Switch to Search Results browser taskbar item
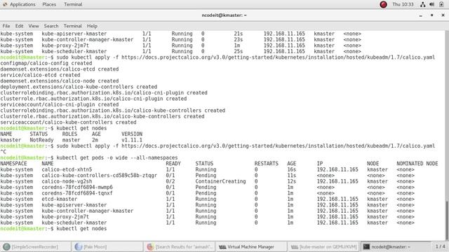449x252 pixels. (180, 247)
